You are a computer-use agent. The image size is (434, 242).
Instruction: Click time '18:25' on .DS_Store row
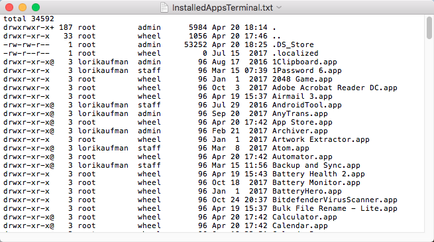[256, 44]
